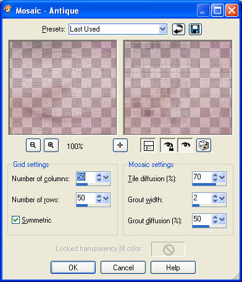This screenshot has height=282, width=242.
Task: Zoom out the preview with minus magnifier
Action: 33,145
